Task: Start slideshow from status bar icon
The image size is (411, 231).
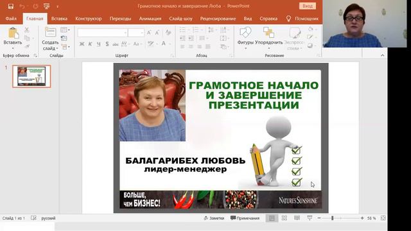Action: [x=310, y=218]
